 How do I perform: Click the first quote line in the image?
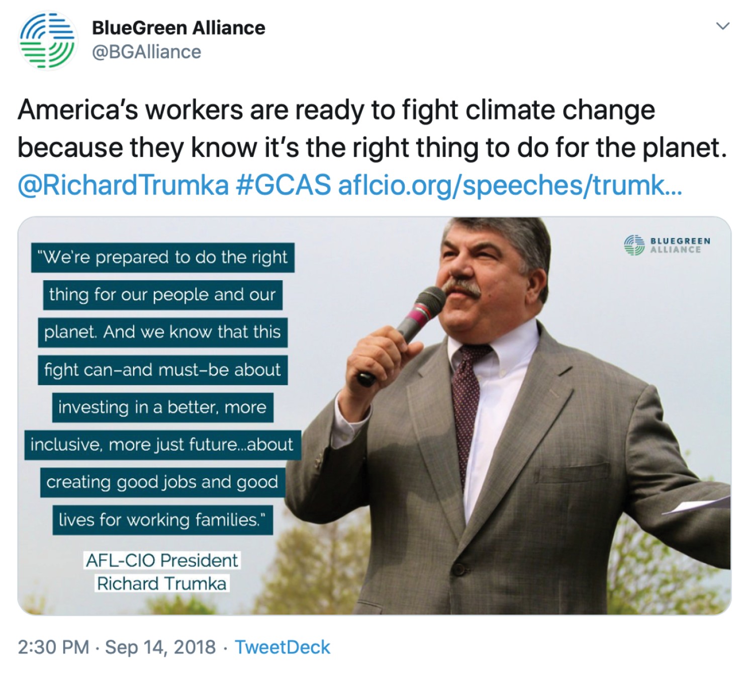click(161, 258)
